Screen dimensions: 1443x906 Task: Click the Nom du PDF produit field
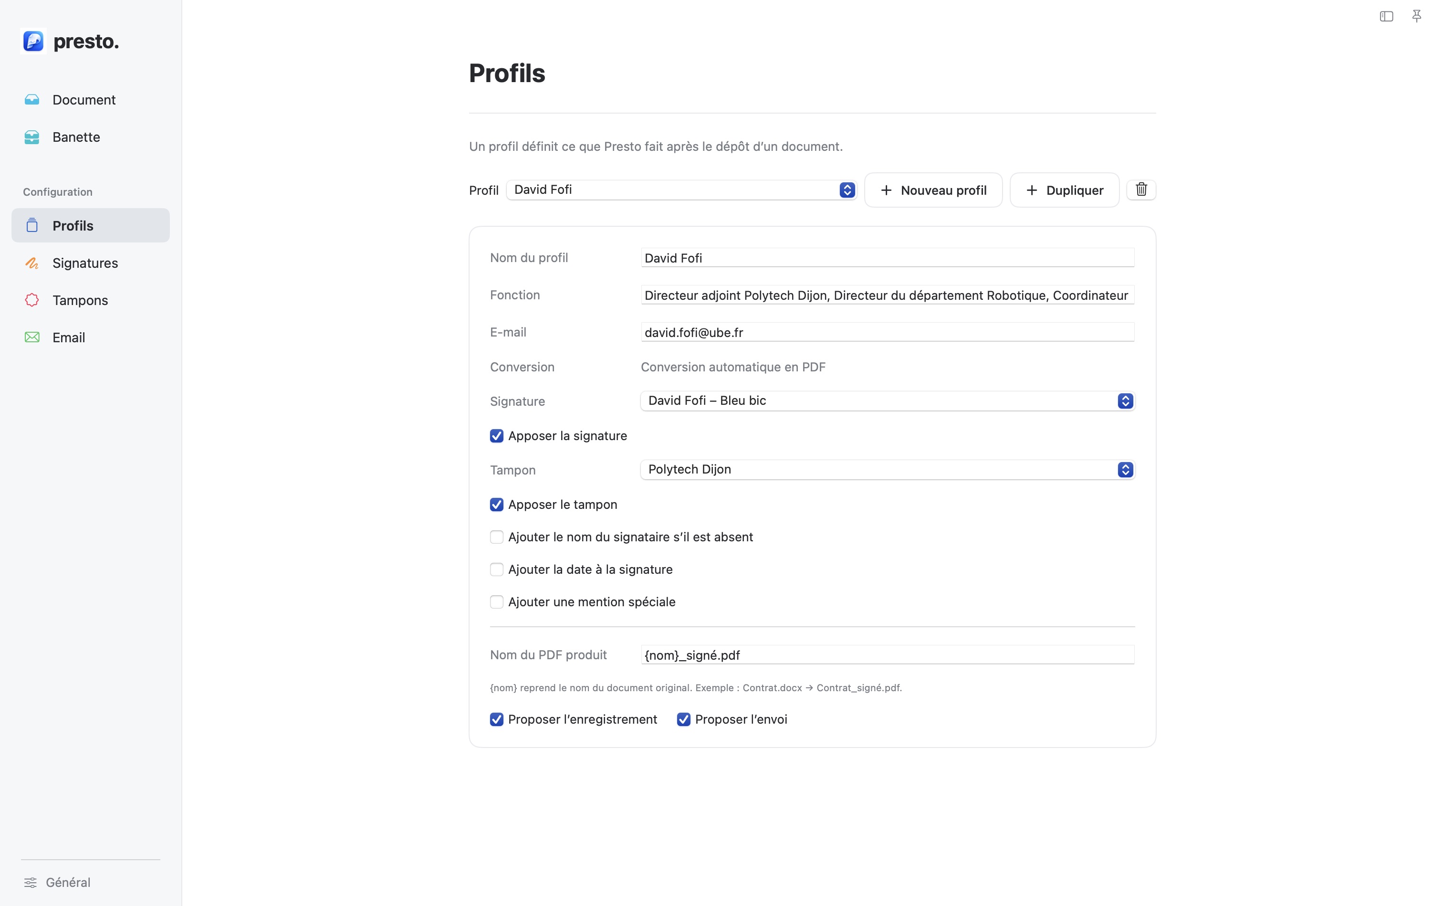point(888,655)
